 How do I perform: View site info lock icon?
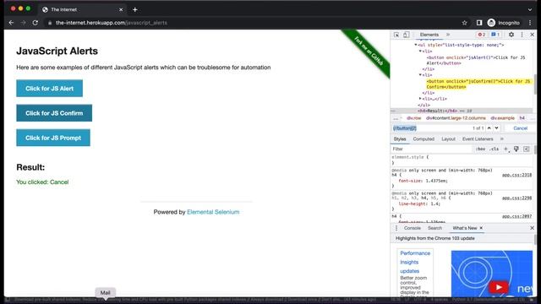[50, 23]
